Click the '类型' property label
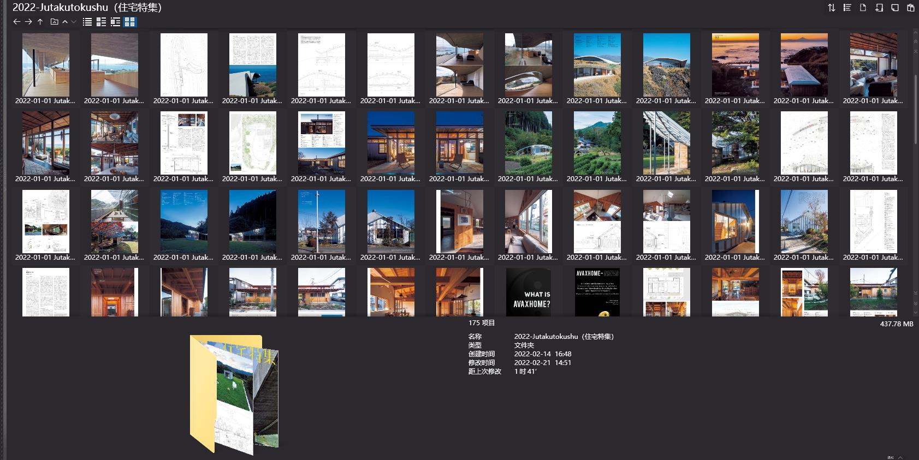919x460 pixels. click(475, 345)
